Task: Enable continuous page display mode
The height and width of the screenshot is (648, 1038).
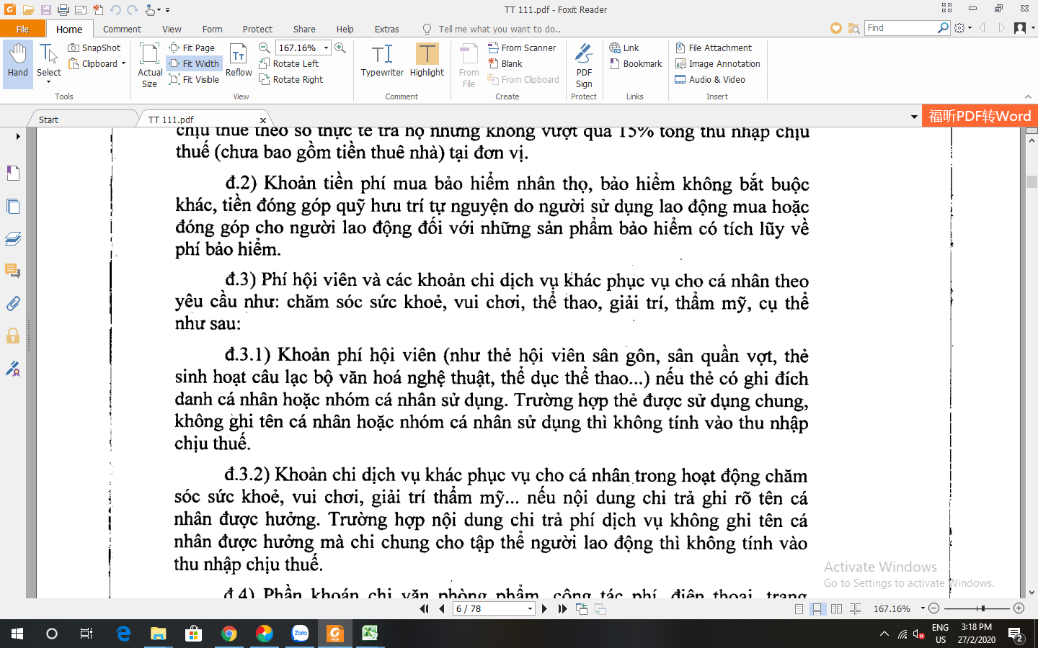Action: click(817, 609)
